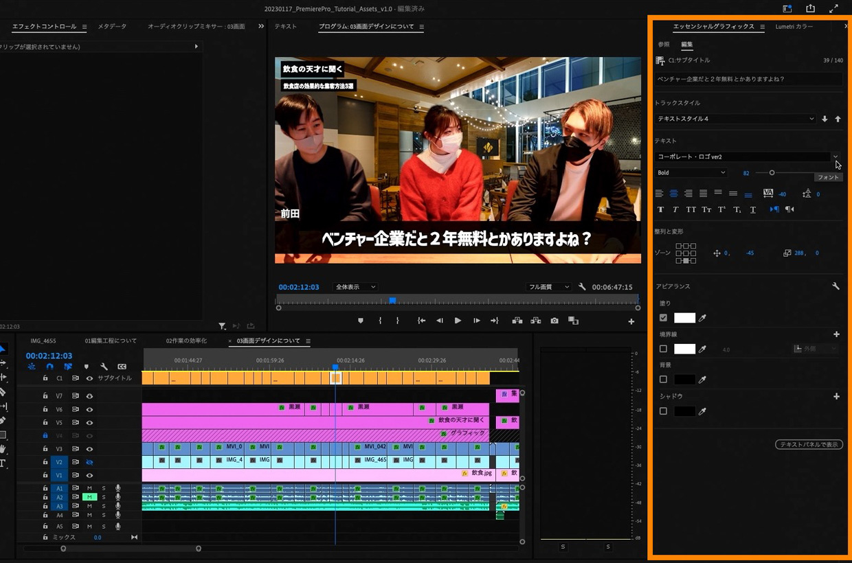Open メタデータ panel tab
852x563 pixels.
click(x=112, y=27)
